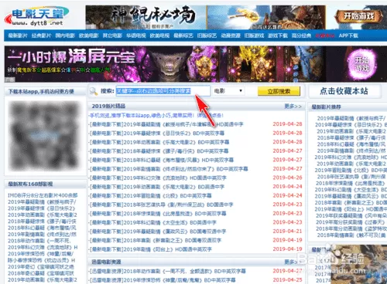Click the keyword search input field

(163, 91)
